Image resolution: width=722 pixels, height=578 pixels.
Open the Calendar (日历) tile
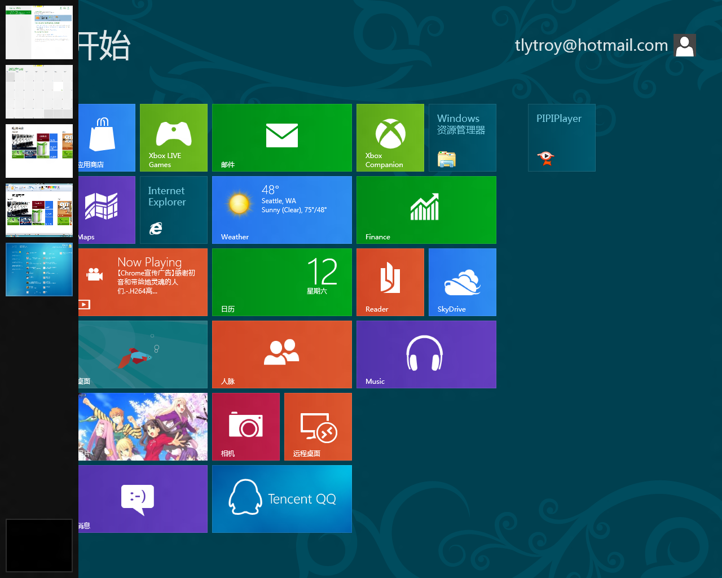pyautogui.click(x=282, y=282)
